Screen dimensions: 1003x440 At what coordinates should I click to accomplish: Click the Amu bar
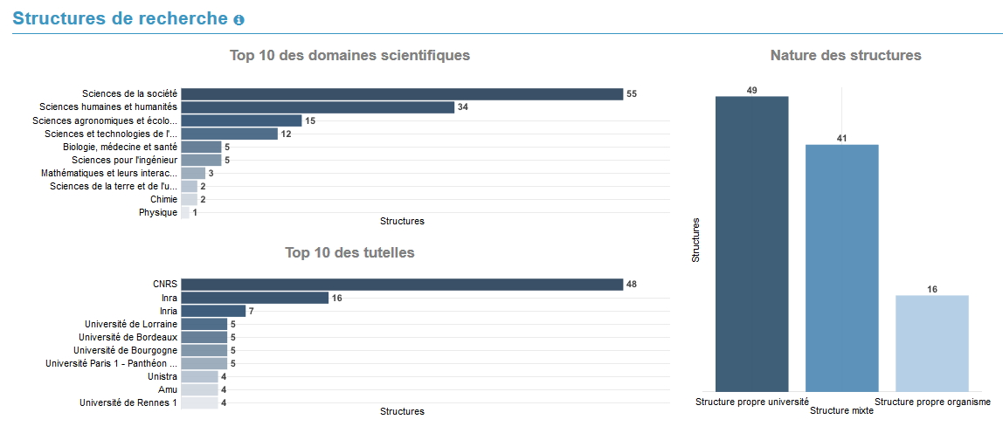pos(199,389)
